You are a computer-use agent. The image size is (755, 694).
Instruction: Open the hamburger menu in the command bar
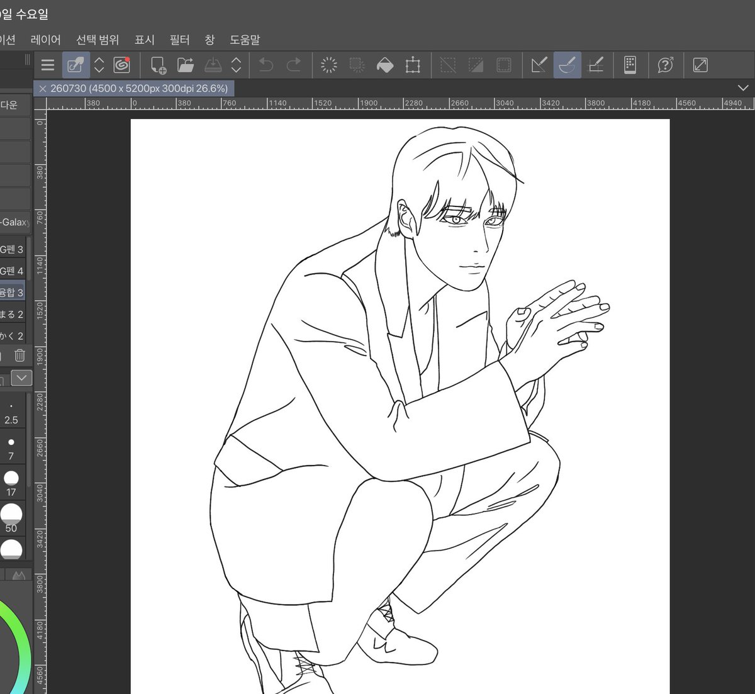(48, 65)
